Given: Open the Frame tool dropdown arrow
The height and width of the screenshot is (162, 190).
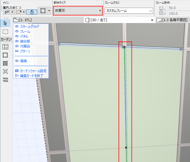Looking at the screenshot, I should 49,11.
